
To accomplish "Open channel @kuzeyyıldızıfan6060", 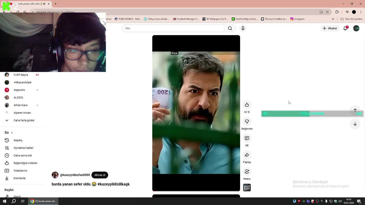I will 75,175.
